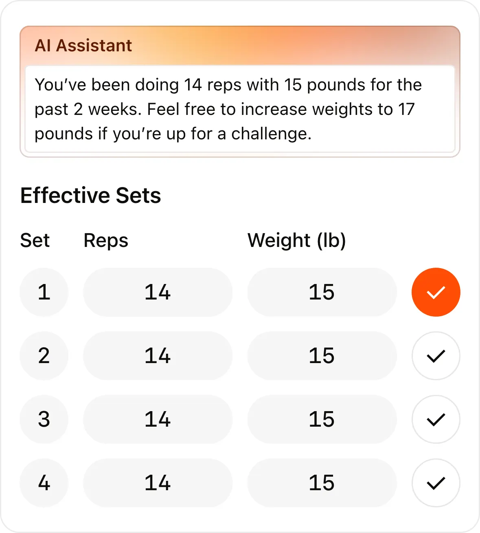
Task: Open the AI Assistant panel header
Action: click(83, 45)
